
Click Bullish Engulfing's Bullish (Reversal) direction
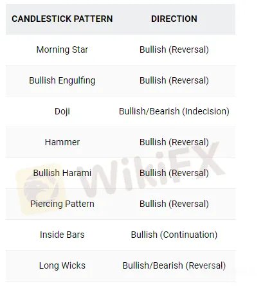click(174, 80)
